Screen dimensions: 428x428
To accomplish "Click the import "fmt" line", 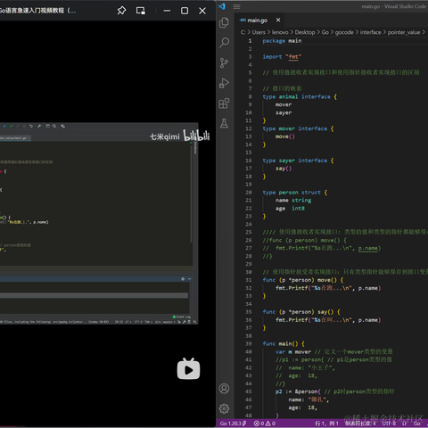I will [x=282, y=57].
